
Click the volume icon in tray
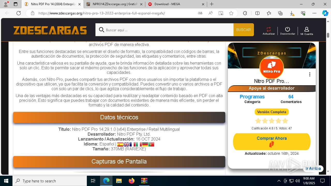(298, 181)
